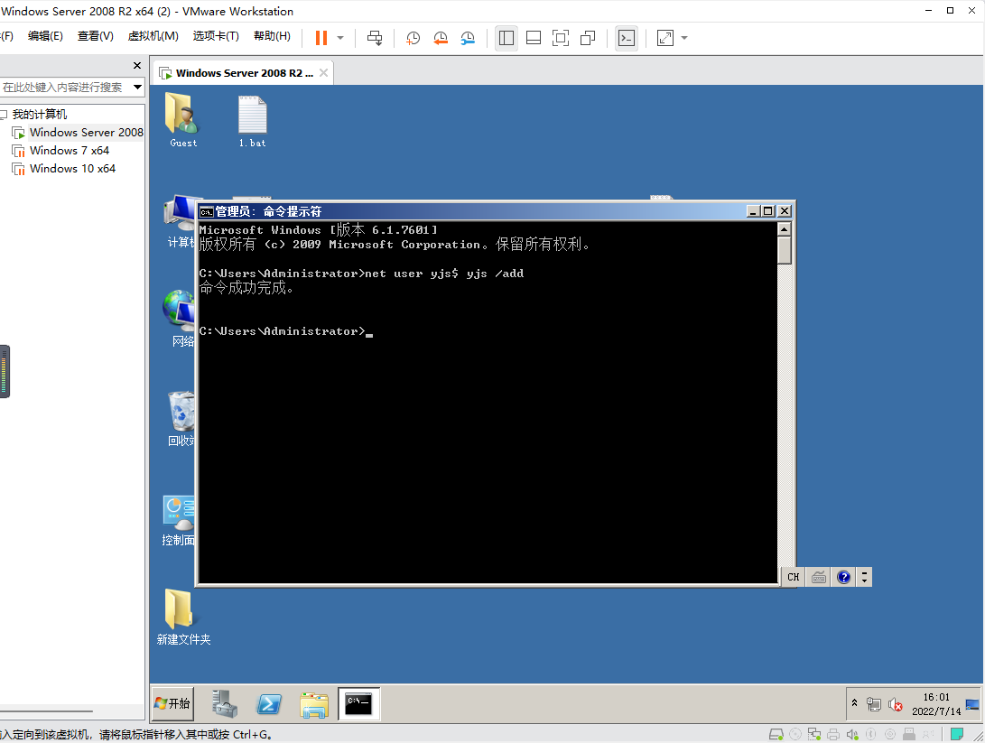The height and width of the screenshot is (743, 985).
Task: Click the show desktop button in guest
Action: 973,704
